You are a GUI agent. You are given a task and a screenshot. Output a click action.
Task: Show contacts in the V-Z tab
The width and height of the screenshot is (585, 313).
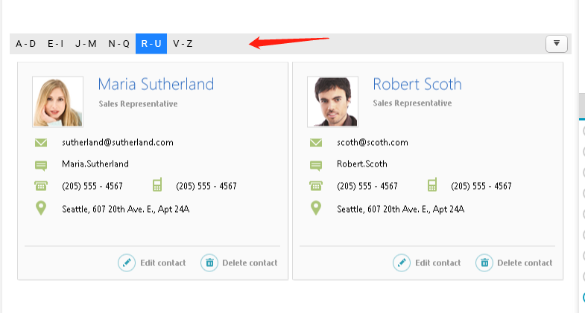[x=183, y=44]
